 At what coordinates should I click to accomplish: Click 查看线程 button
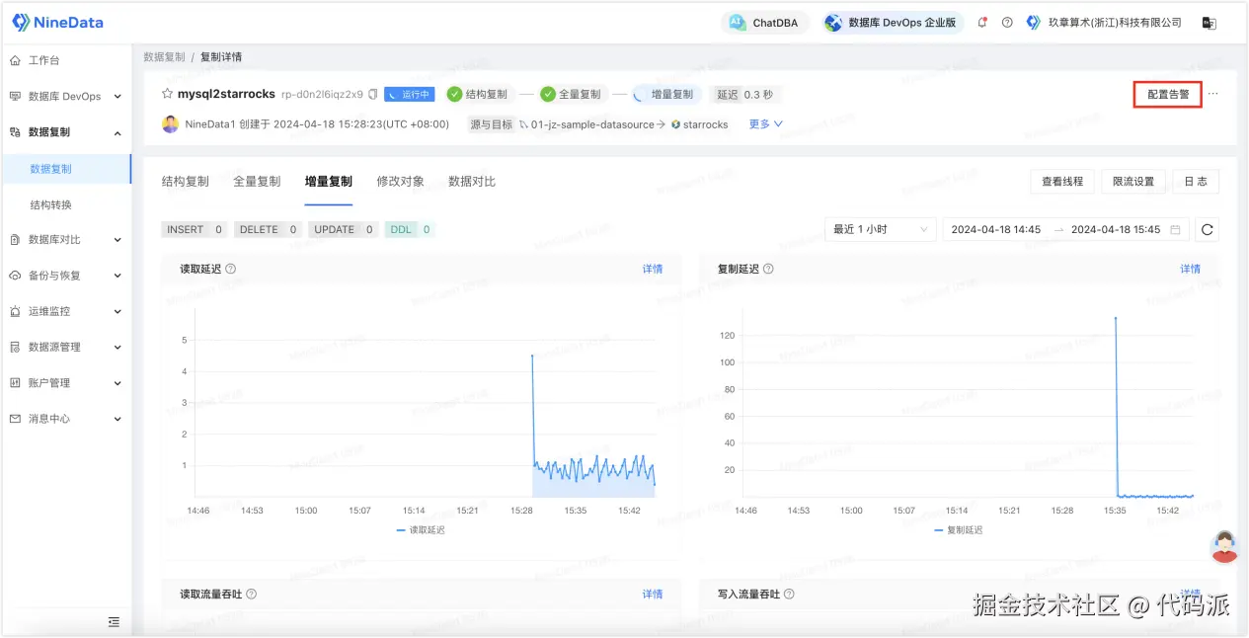pyautogui.click(x=1062, y=182)
